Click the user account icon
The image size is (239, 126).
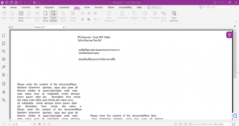[x=215, y=2]
